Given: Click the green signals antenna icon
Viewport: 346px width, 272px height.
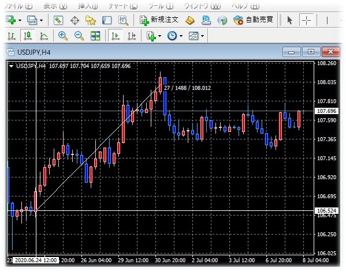Looking at the screenshot, I should tap(222, 21).
